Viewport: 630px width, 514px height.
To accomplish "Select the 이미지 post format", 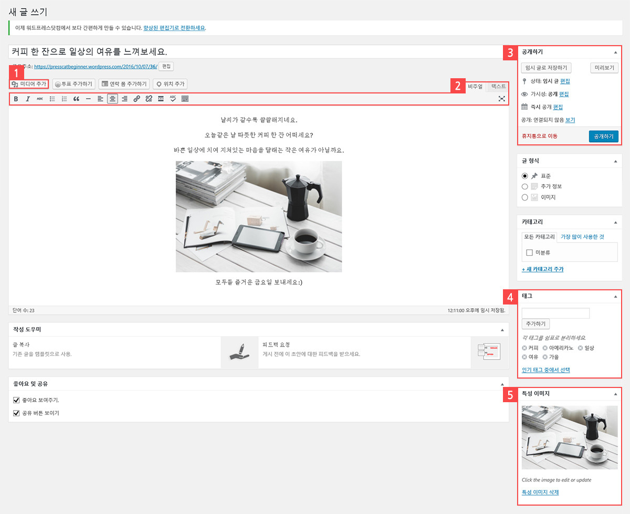I will 525,197.
